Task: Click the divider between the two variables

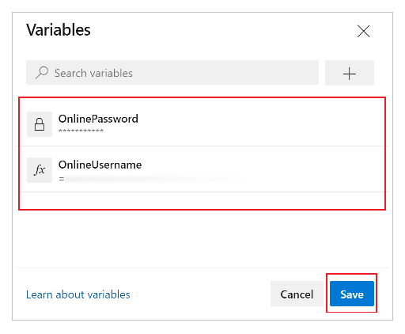Action: point(202,146)
